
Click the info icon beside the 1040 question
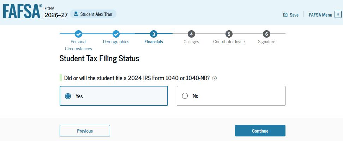(215, 78)
